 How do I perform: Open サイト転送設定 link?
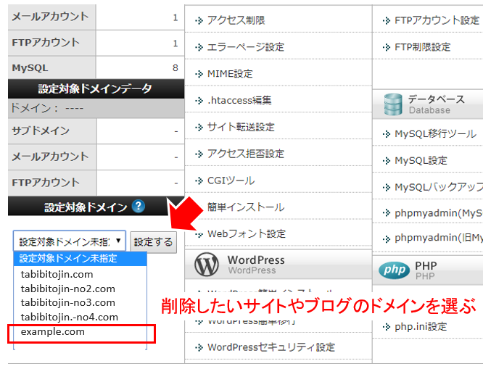tap(241, 127)
